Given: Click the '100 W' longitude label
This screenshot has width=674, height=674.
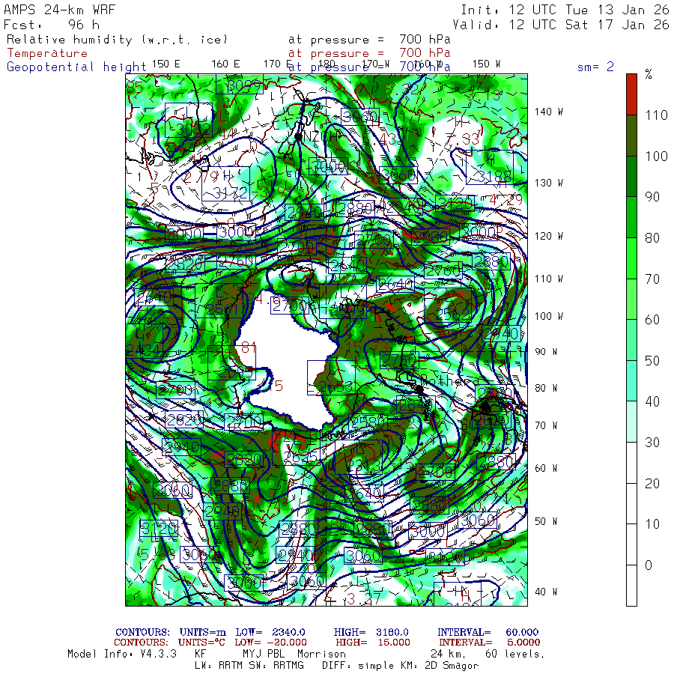Looking at the screenshot, I should pos(549,316).
